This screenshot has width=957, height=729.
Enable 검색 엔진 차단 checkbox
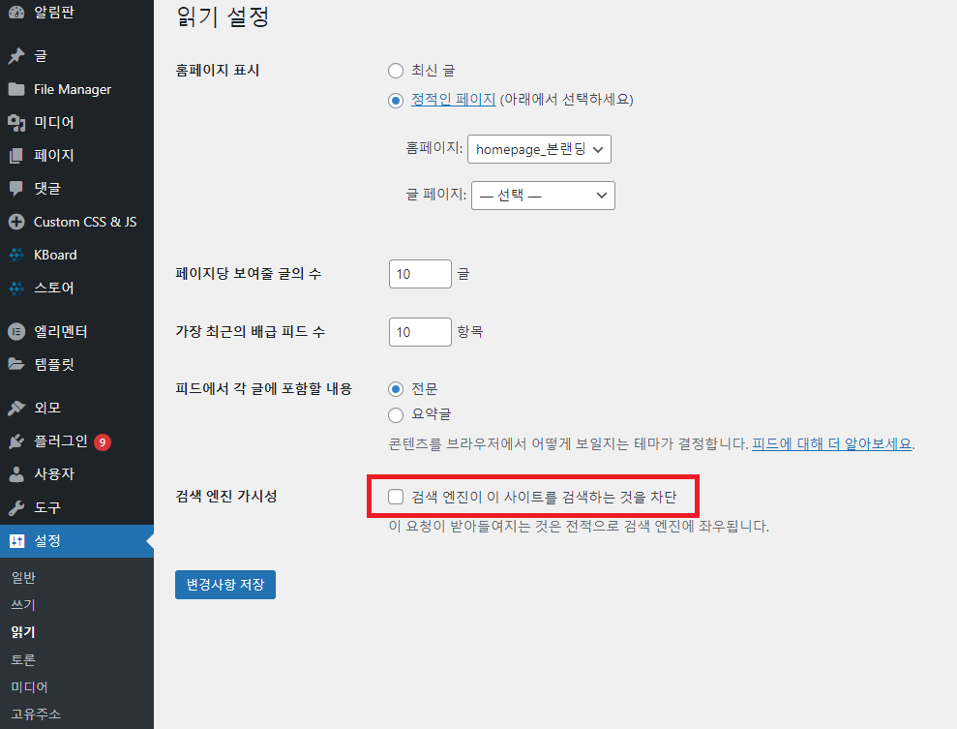[x=396, y=497]
